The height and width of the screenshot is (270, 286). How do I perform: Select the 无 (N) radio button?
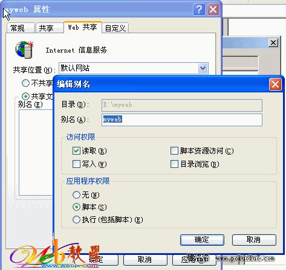(x=76, y=194)
